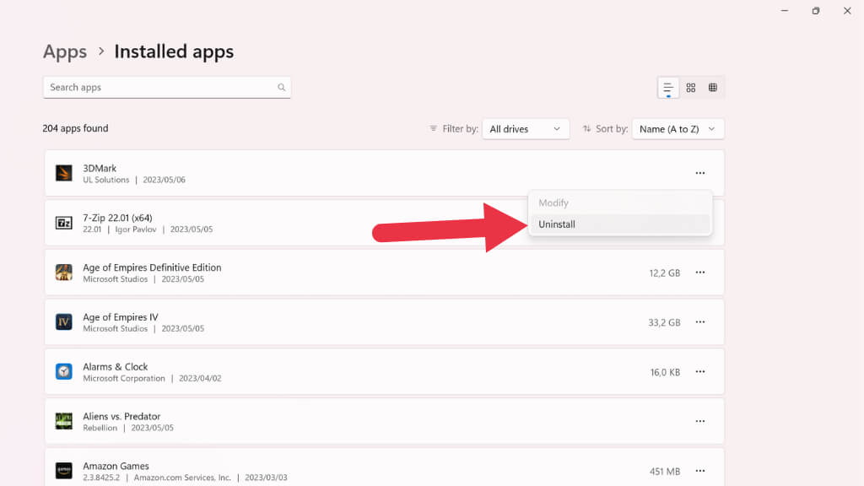Minimize the Settings window
This screenshot has height=486, width=864.
pos(785,10)
